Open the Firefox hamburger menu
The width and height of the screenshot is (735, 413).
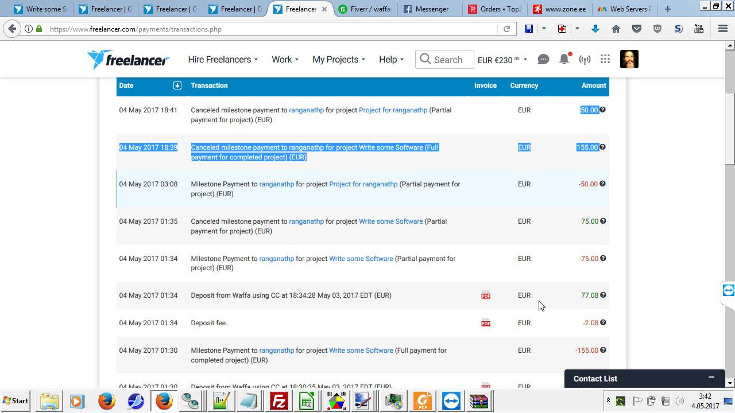723,29
